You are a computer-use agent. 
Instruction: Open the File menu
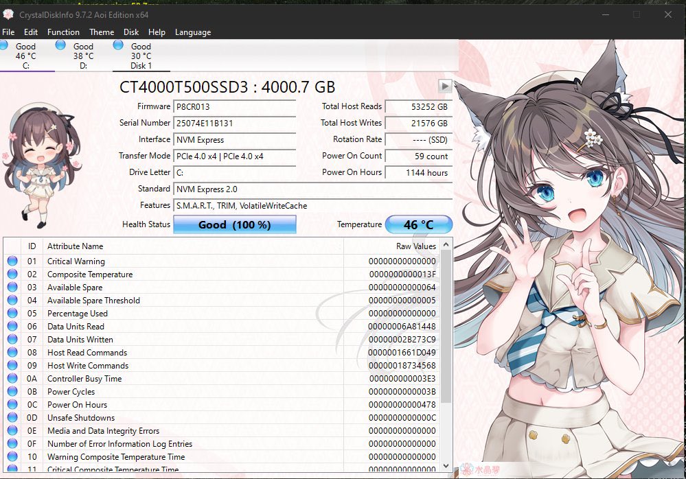[8, 32]
